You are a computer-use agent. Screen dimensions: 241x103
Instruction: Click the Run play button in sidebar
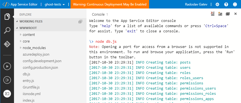pos(7,66)
